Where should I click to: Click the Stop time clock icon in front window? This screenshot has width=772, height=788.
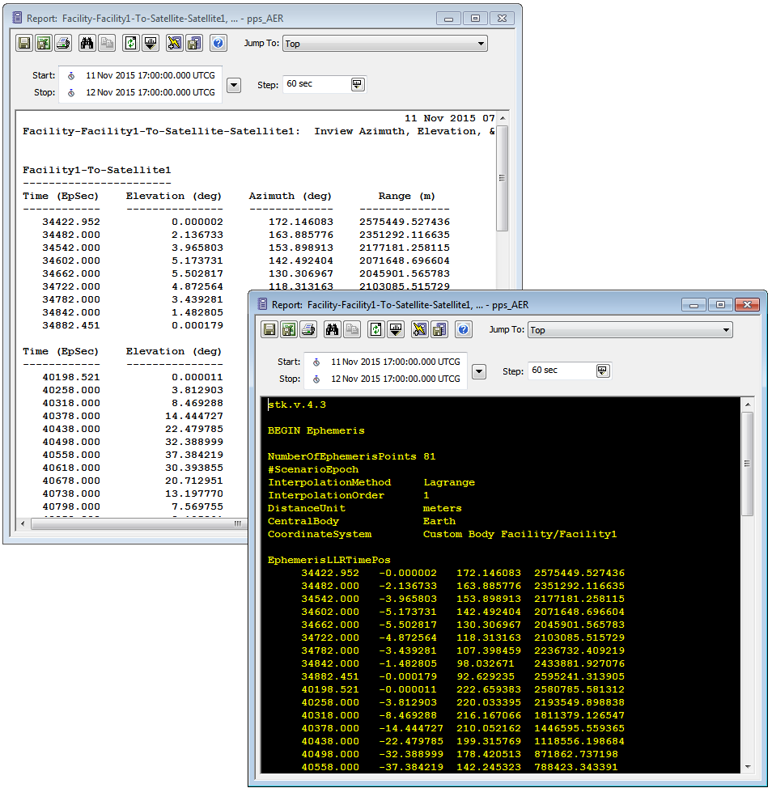tap(316, 379)
